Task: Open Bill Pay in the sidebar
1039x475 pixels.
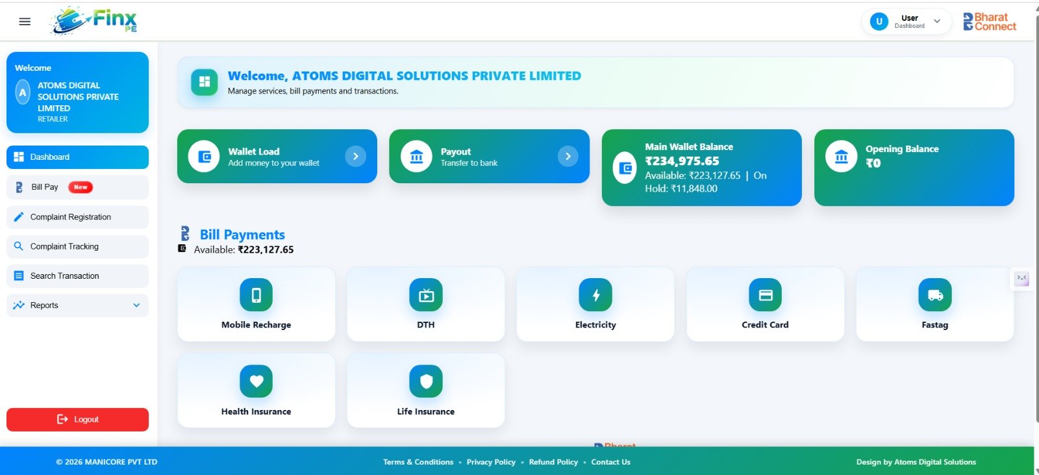Action: (x=77, y=187)
